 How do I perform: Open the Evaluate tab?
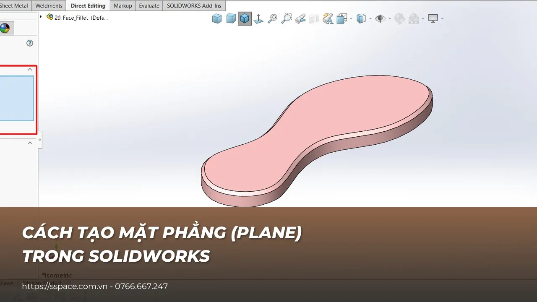[149, 5]
